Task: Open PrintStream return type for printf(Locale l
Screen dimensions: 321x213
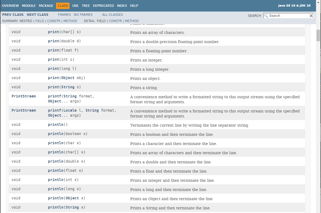Action: tap(24, 110)
